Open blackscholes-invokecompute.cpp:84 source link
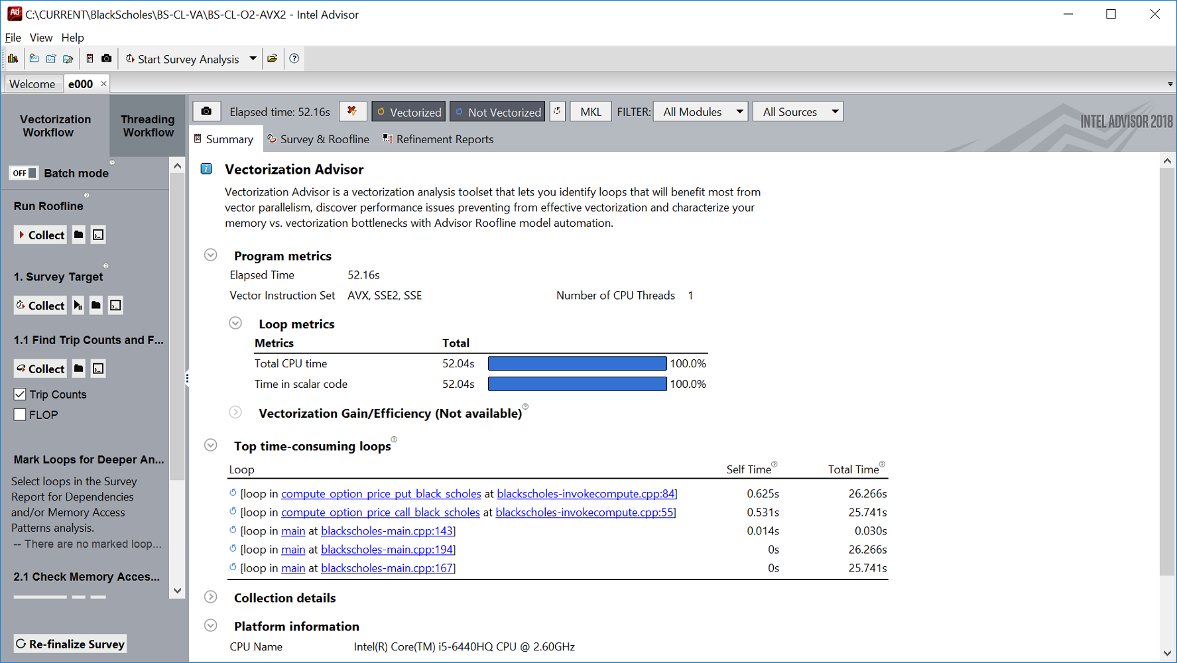The height and width of the screenshot is (663, 1177). [x=586, y=493]
